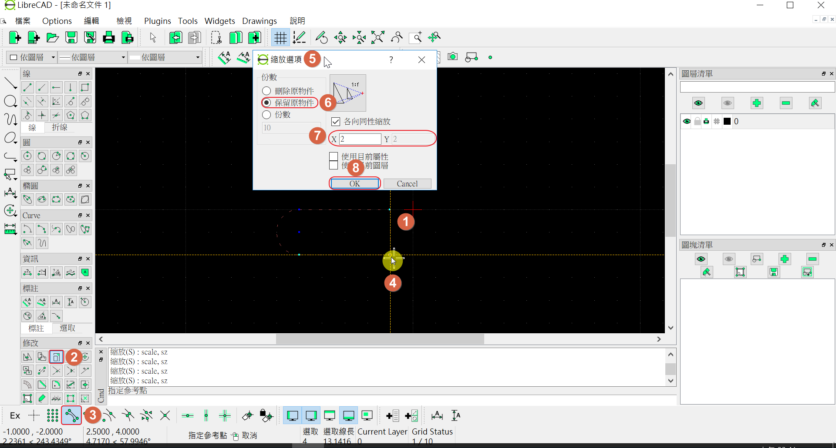Screen dimensions: 836x448
Task: Float the 'Curve' panel
Action: tap(80, 216)
